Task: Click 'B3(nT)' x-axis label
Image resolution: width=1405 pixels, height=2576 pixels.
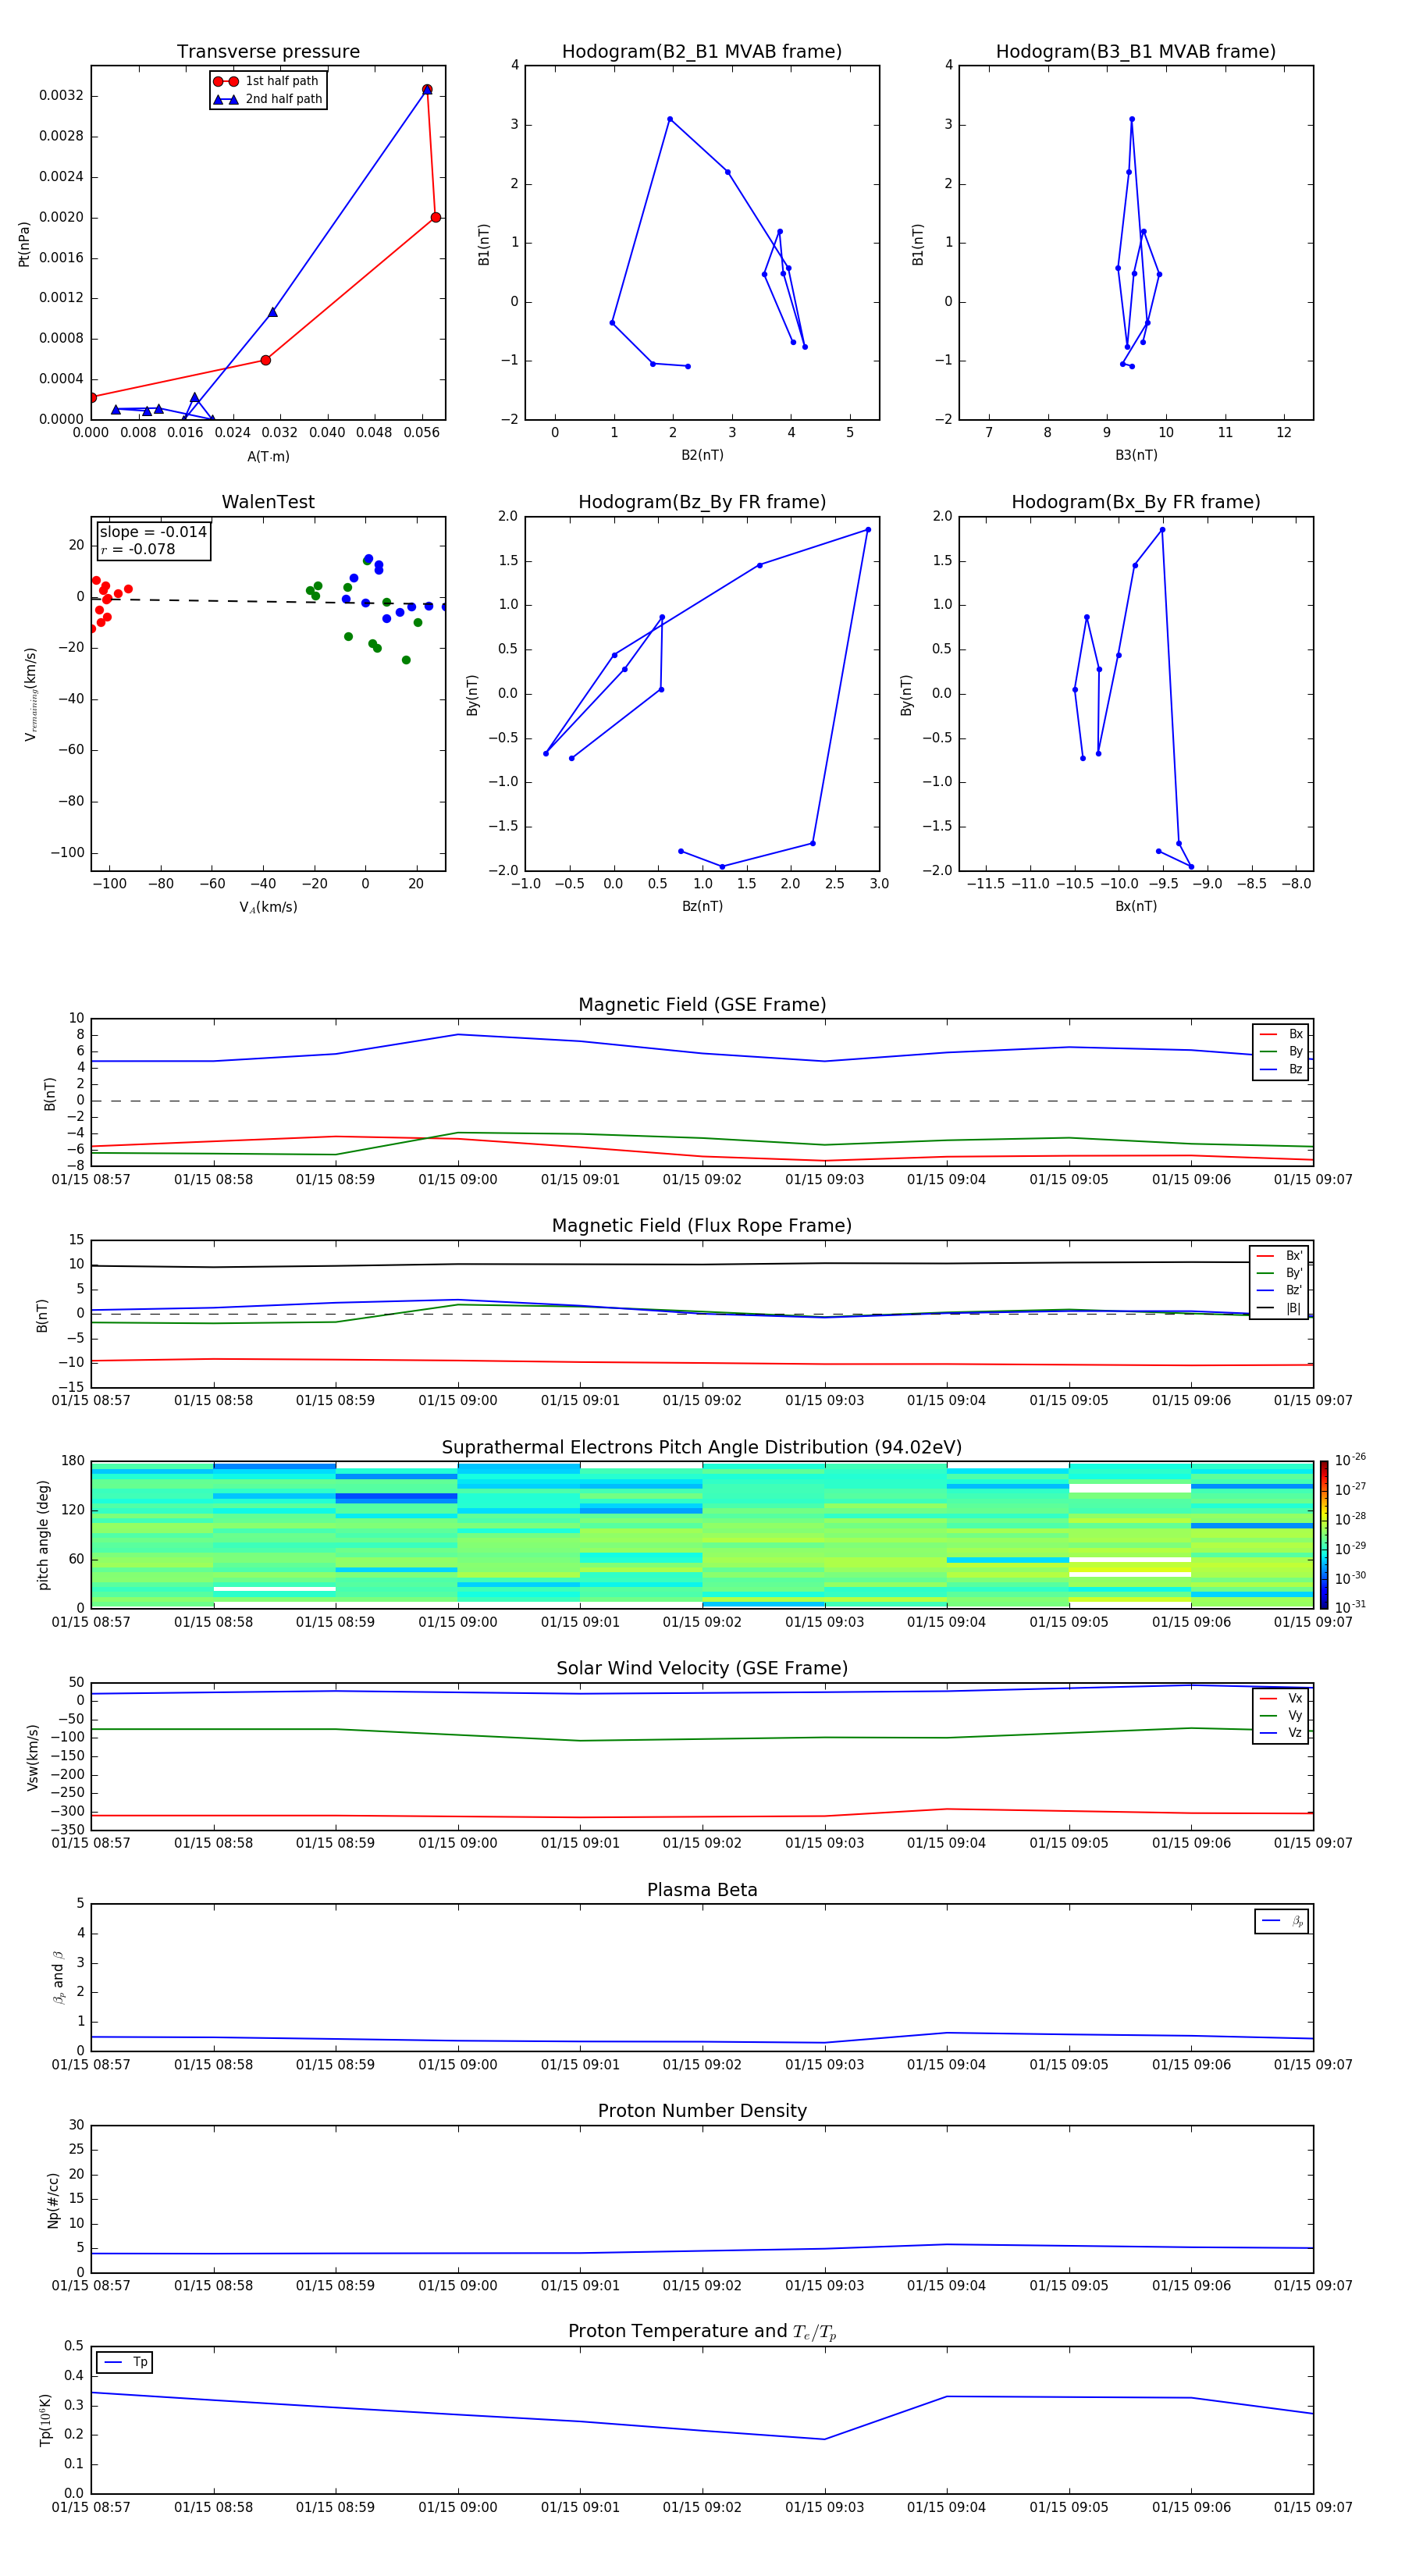Action: [1136, 455]
